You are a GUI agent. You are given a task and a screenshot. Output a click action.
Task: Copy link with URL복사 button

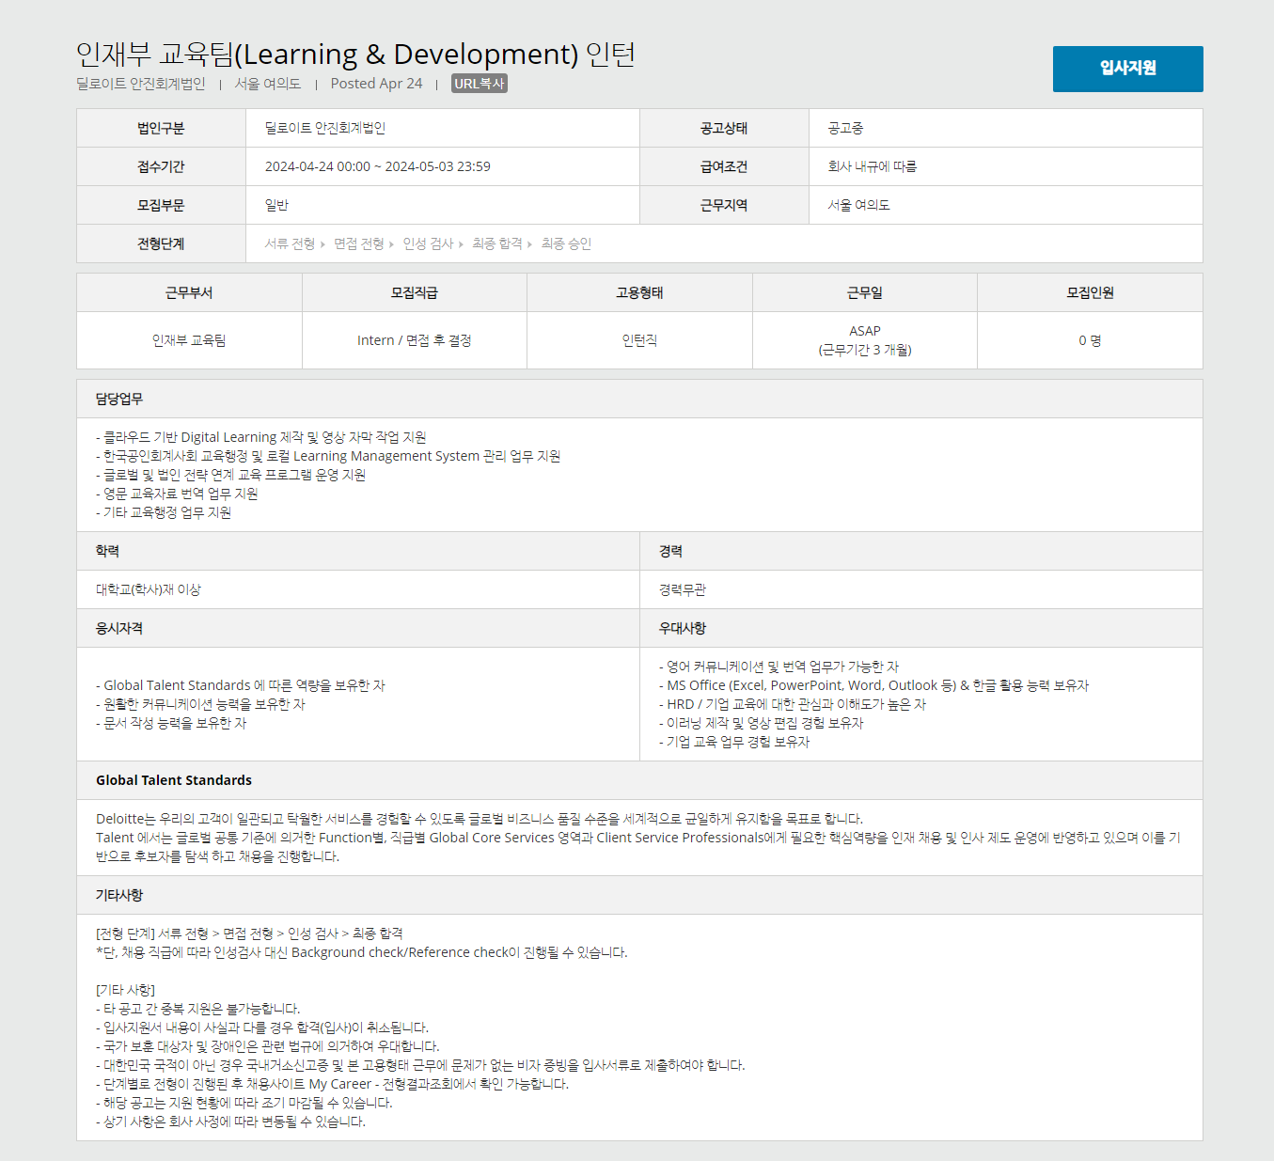480,84
